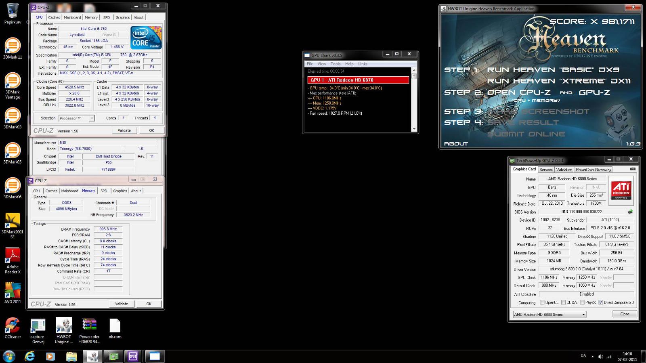The image size is (646, 363).
Task: Open the Powercoler HD6870 archive icon
Action: (89, 331)
